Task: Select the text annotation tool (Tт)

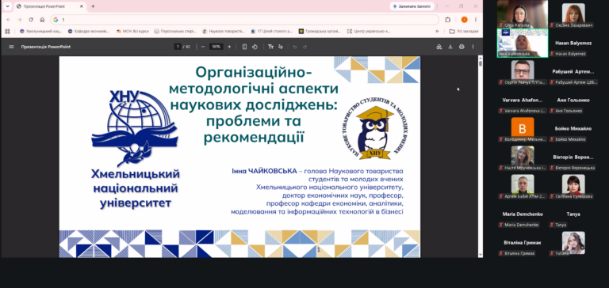Action: coord(270,47)
